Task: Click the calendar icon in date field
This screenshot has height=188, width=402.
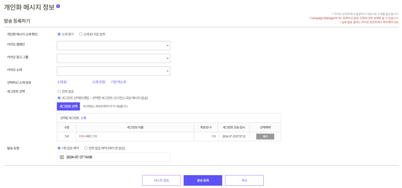Action: (x=62, y=157)
